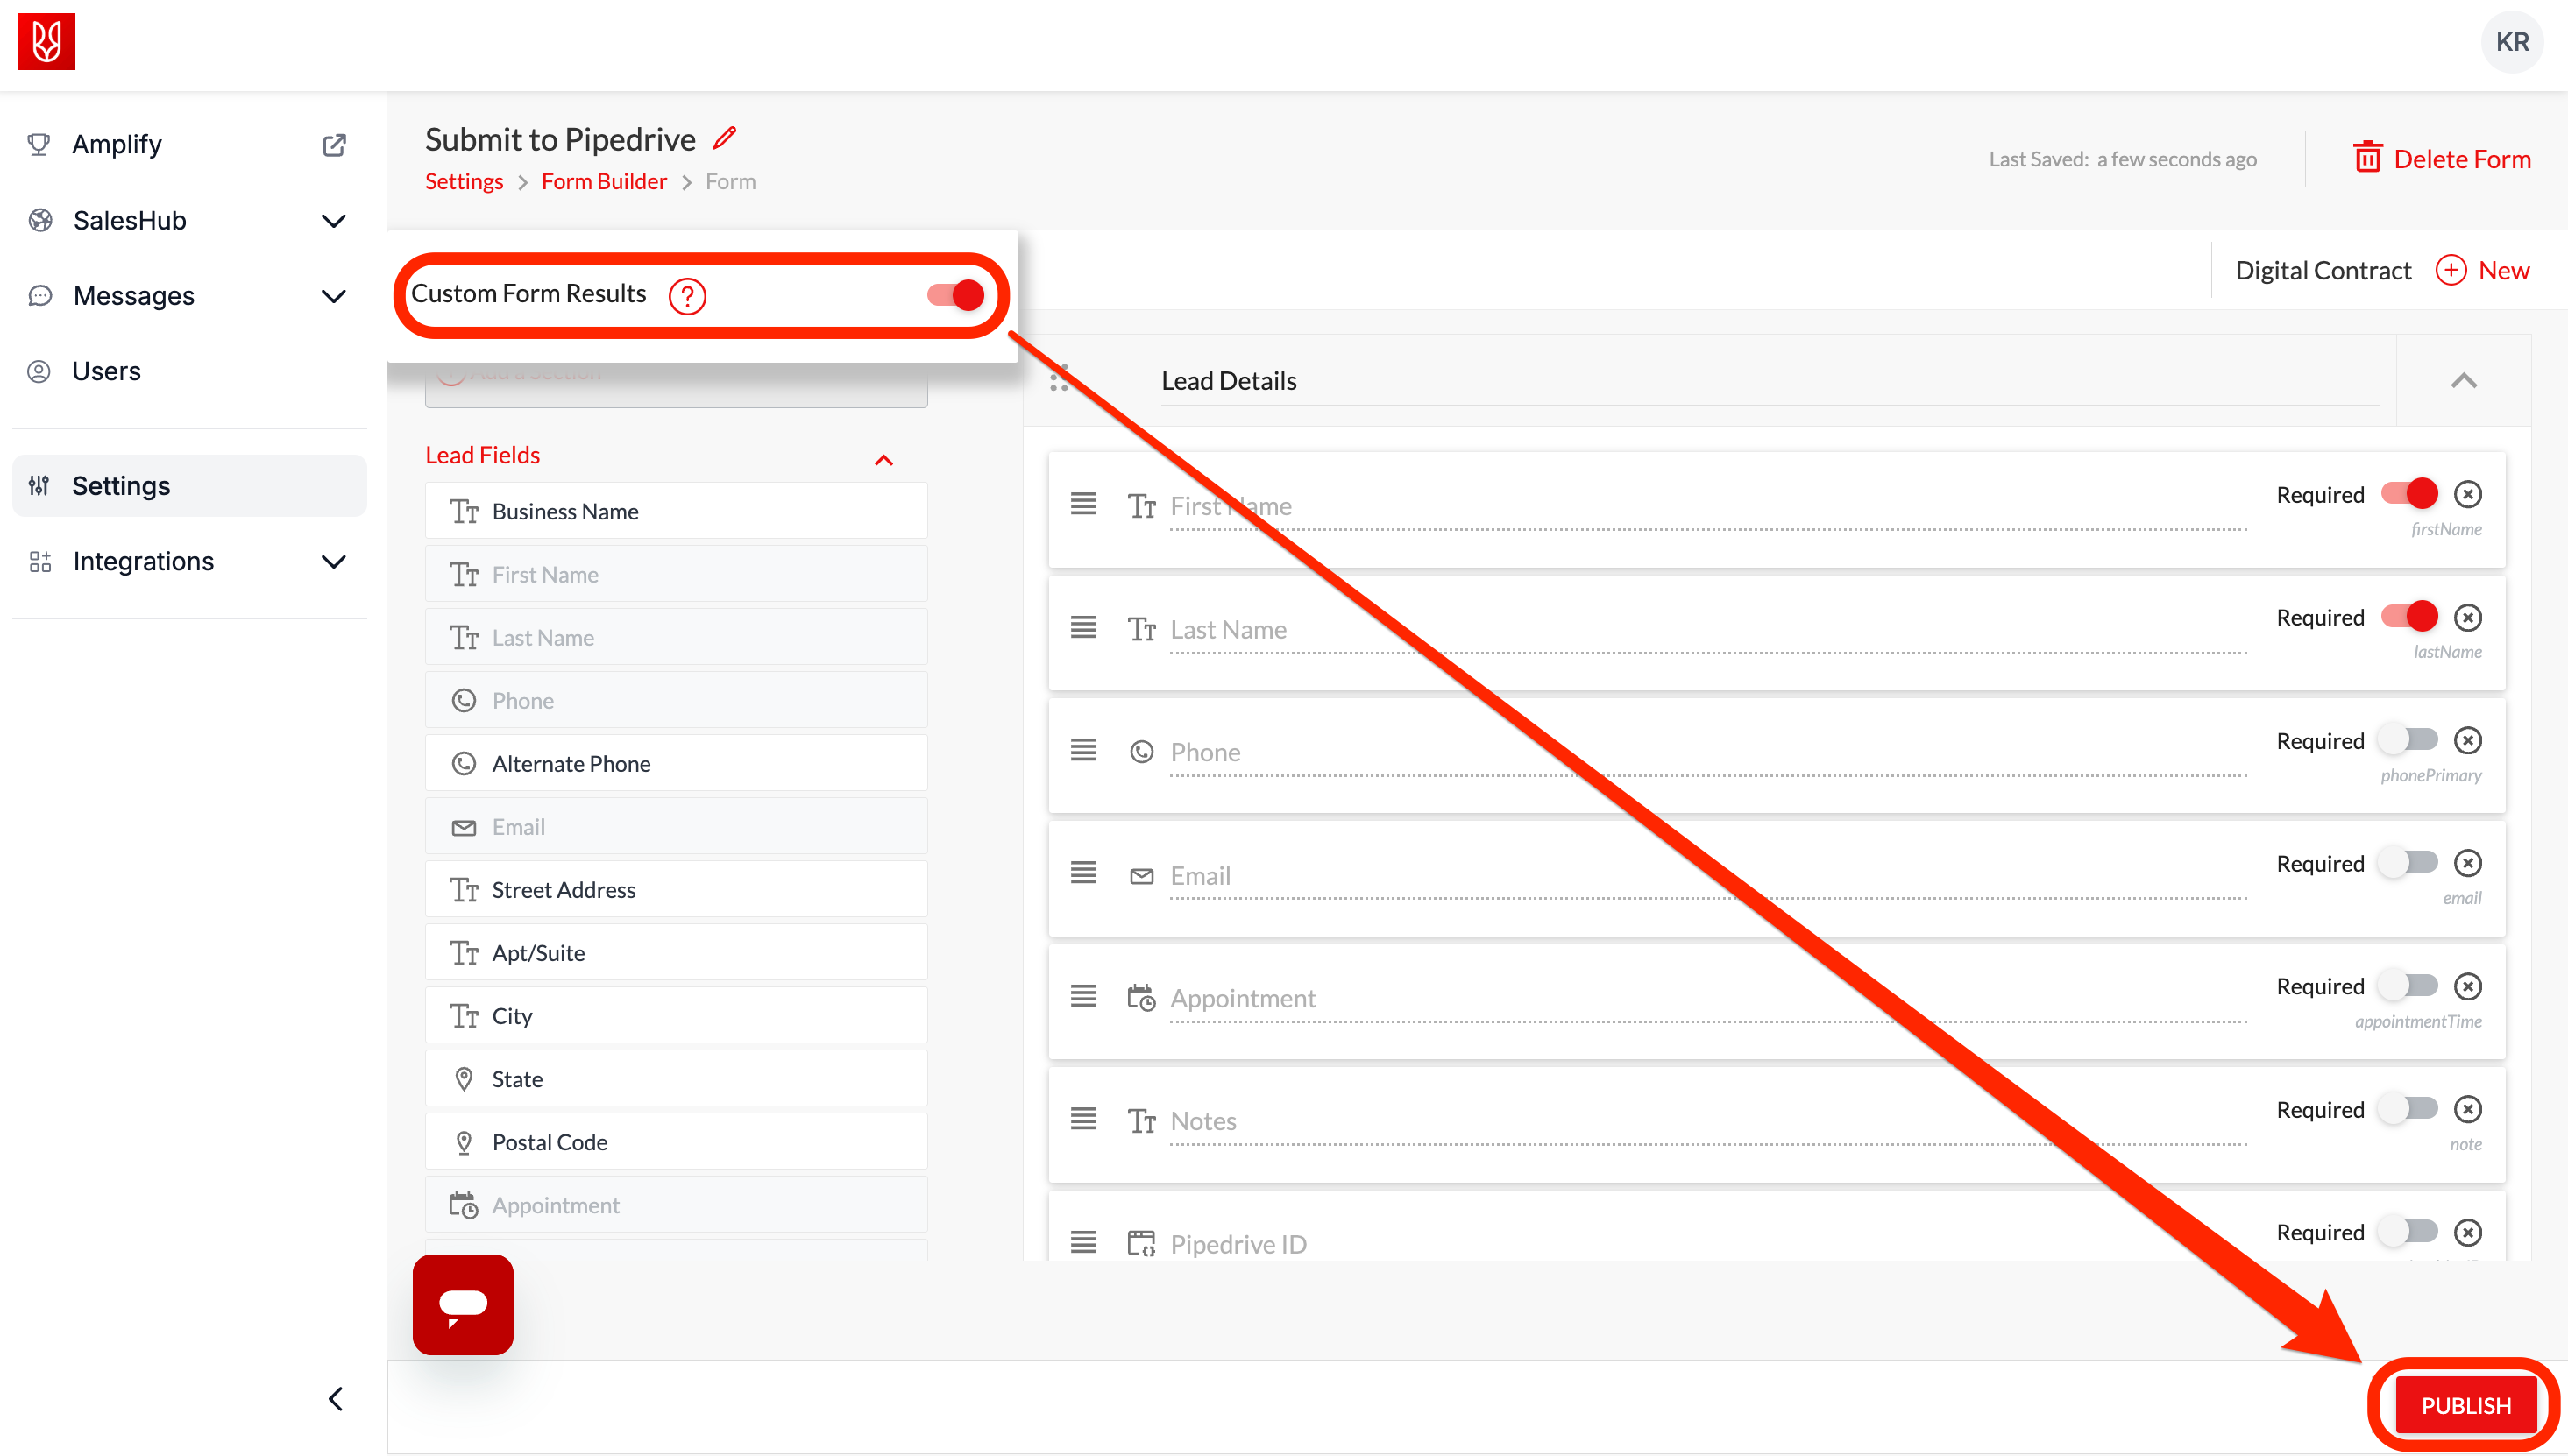Click the Lead Details section drag dots
The width and height of the screenshot is (2568, 1456).
click(x=1060, y=379)
